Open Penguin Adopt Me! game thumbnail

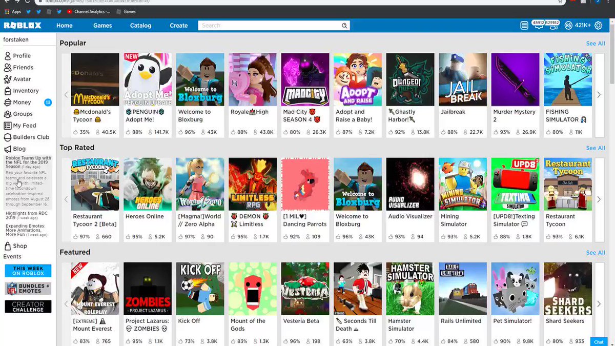point(148,79)
